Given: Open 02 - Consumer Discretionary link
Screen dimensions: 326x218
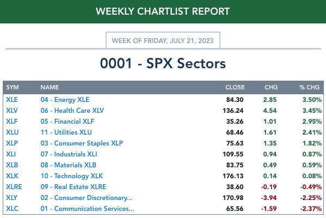Looking at the screenshot, I should tap(87, 198).
